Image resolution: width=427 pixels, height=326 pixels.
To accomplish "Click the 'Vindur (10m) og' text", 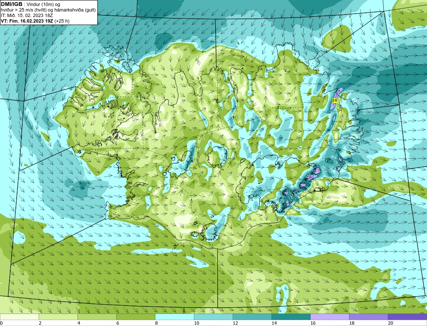I will click(x=44, y=4).
